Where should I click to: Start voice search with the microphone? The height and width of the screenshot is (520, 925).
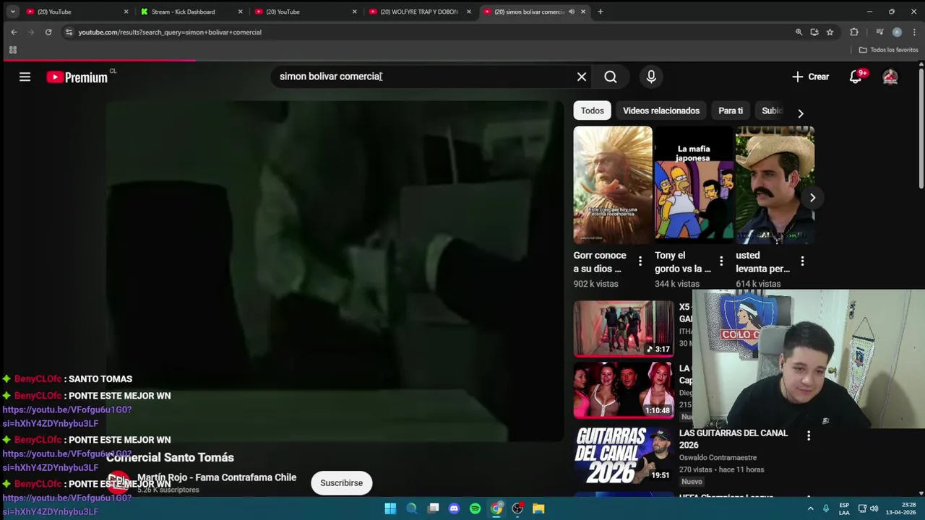click(651, 77)
